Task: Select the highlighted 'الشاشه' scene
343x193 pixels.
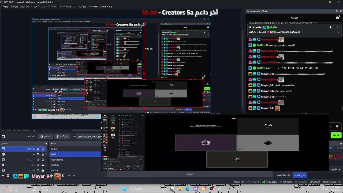Action: [x=76, y=154]
